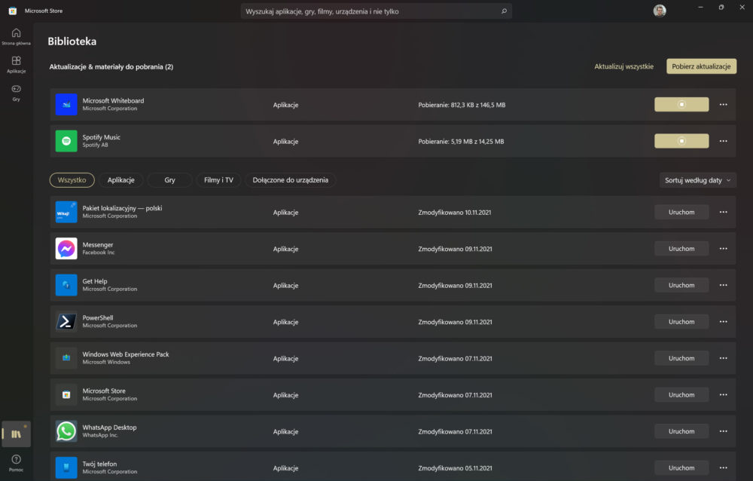Open more options for Twój telefon

pos(723,468)
